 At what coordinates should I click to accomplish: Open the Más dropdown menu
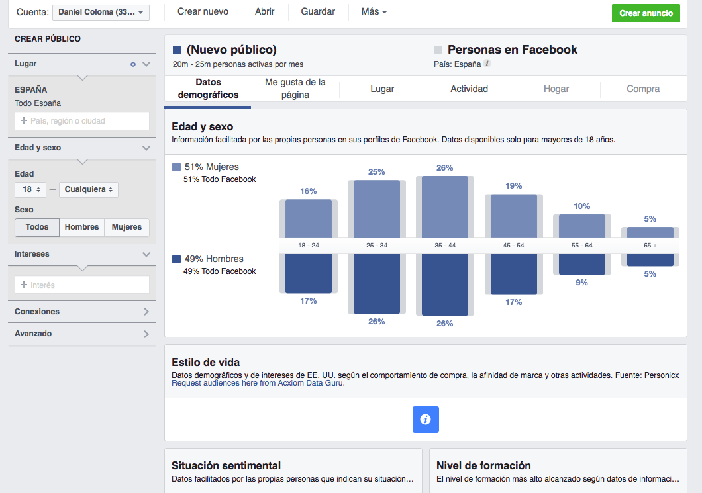tap(374, 12)
